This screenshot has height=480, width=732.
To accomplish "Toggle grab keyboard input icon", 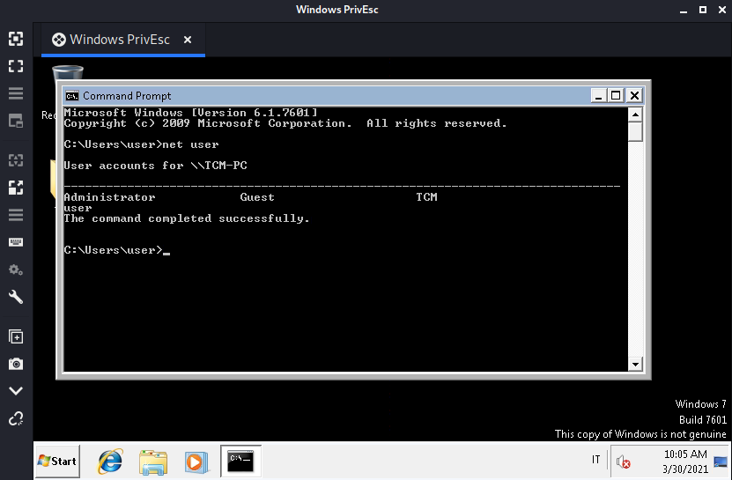I will tap(15, 242).
